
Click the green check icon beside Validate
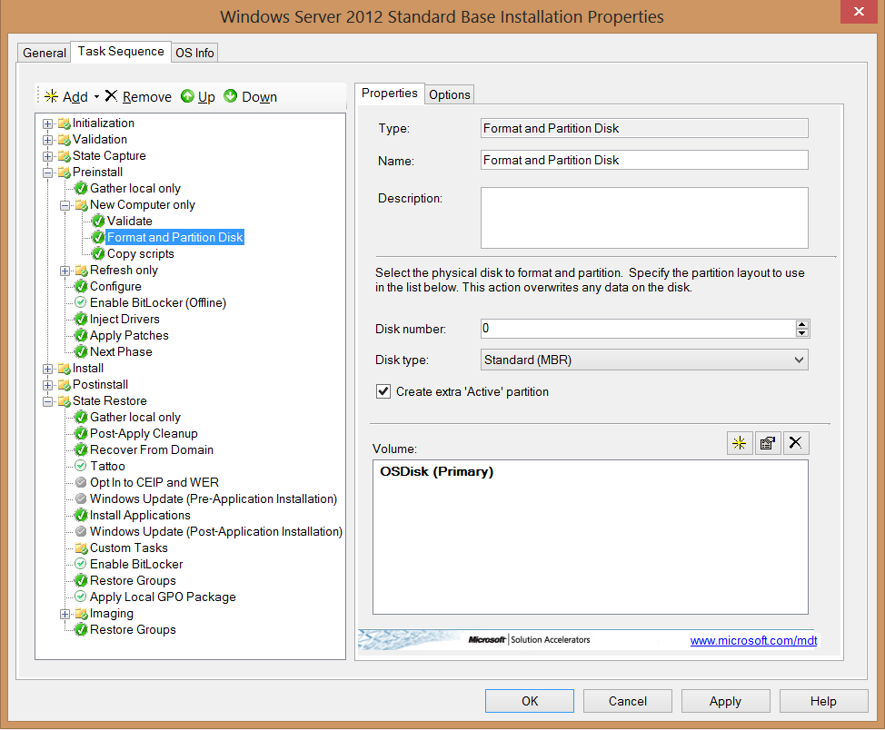[x=98, y=222]
